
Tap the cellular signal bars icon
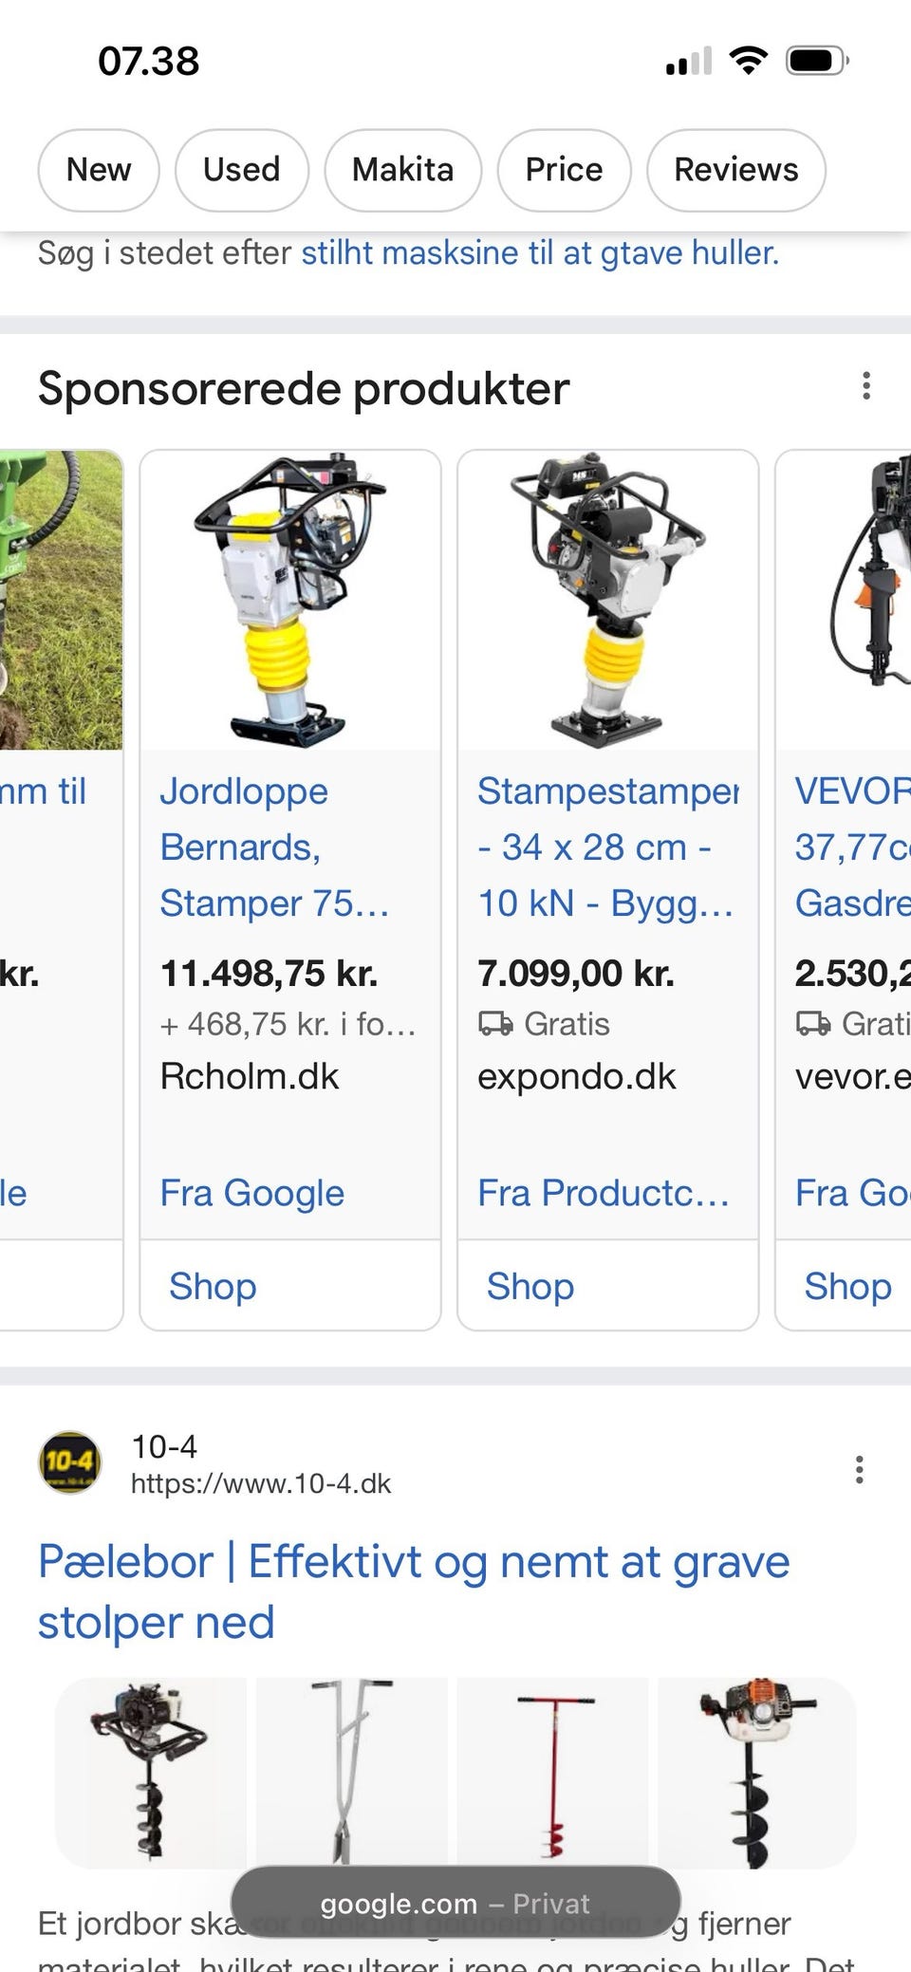(x=689, y=62)
